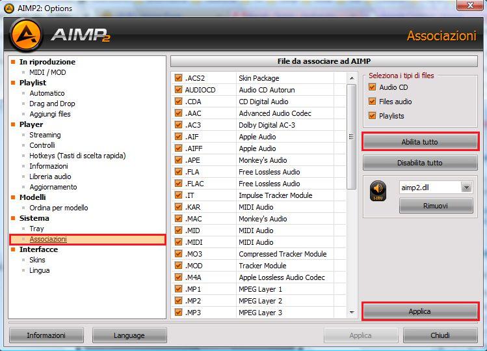Screen dimensions: 487x351
Task: Open Streaming settings
Action: pyautogui.click(x=45, y=135)
